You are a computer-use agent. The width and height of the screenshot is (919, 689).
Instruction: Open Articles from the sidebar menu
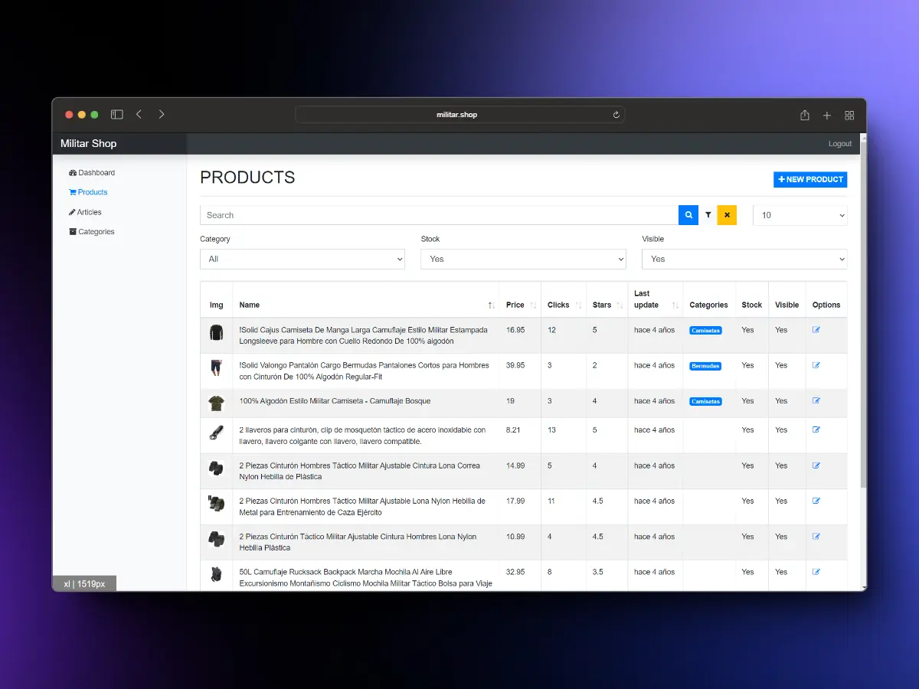pyautogui.click(x=89, y=212)
